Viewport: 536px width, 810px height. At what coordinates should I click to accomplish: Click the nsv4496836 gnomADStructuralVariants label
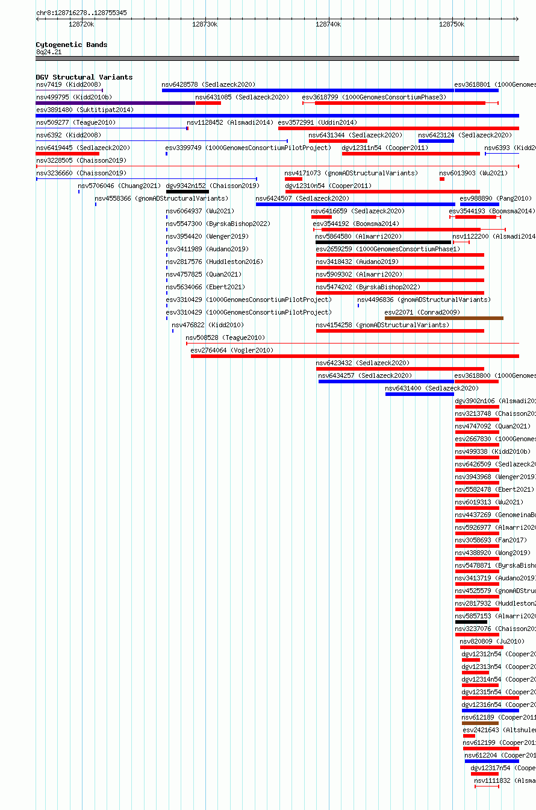point(424,300)
